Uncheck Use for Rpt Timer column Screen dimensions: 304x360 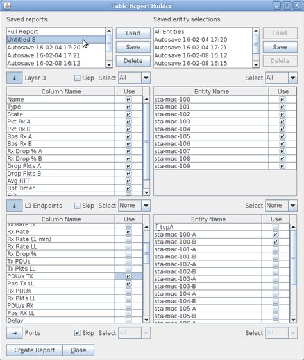(129, 188)
